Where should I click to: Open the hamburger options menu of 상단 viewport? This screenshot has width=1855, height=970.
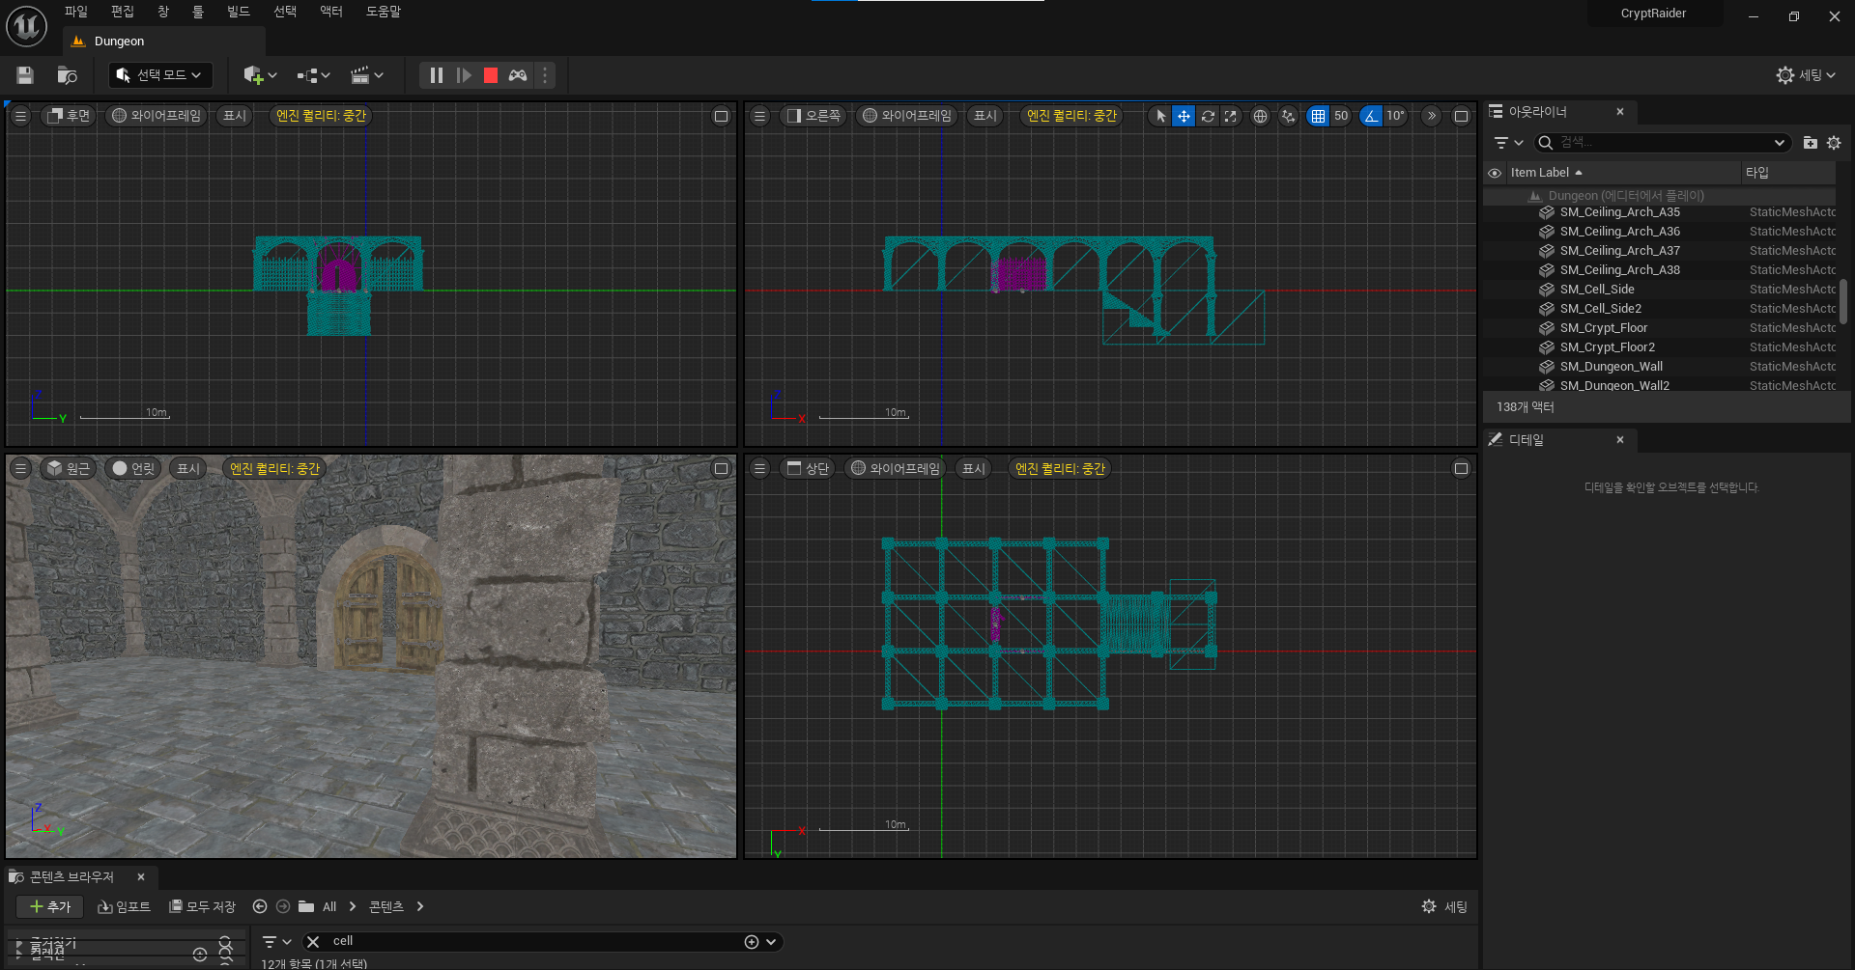click(x=759, y=469)
